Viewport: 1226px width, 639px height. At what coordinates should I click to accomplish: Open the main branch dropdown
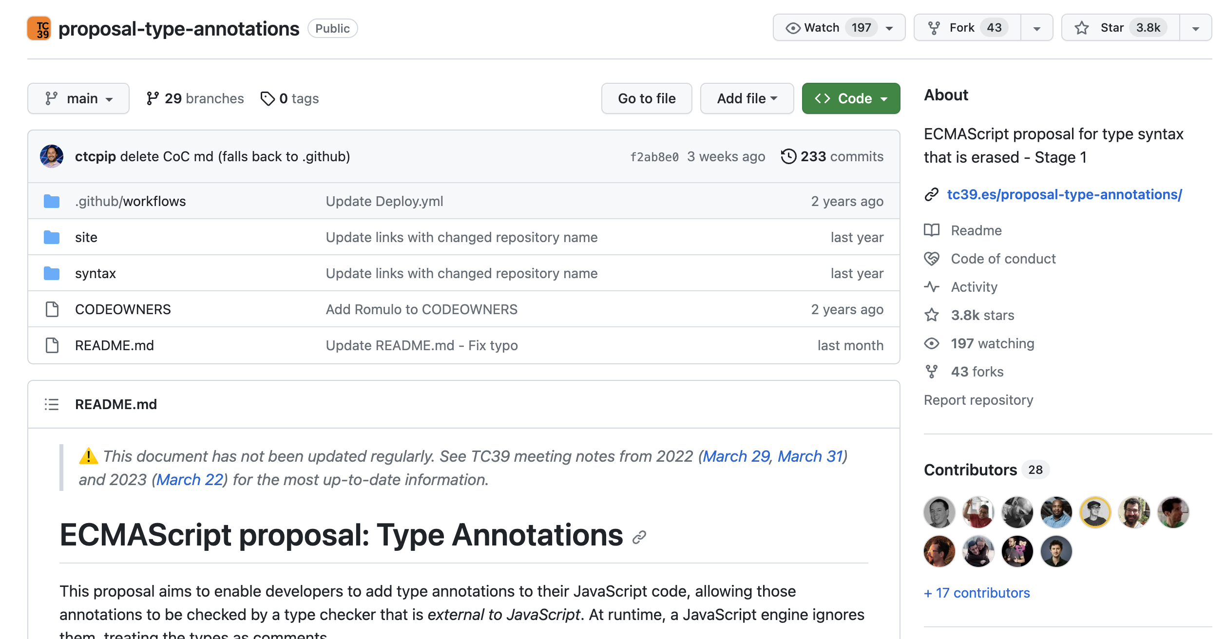tap(78, 98)
